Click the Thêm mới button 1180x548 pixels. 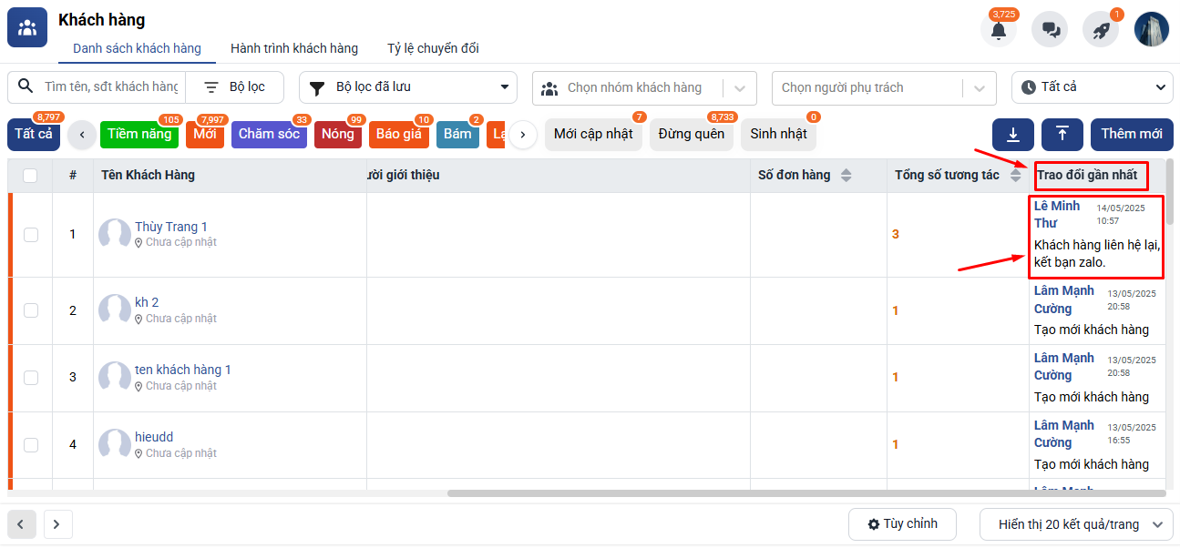pos(1131,135)
